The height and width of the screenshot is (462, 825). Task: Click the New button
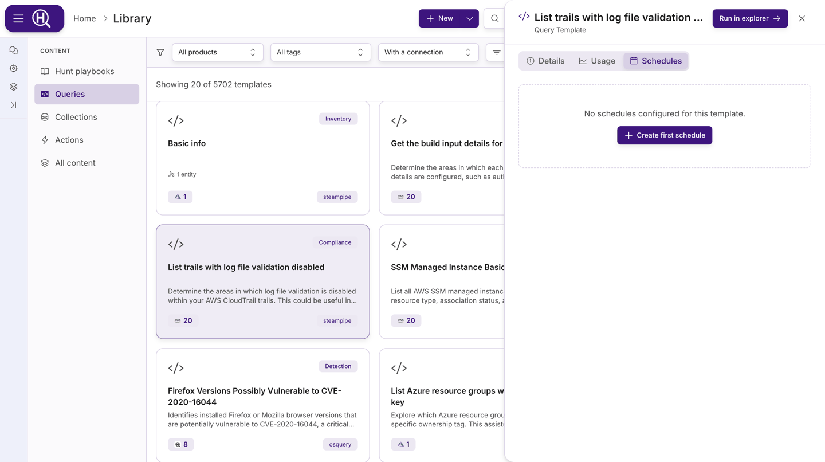tap(440, 18)
